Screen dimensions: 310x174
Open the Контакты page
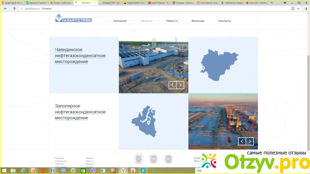(x=225, y=21)
